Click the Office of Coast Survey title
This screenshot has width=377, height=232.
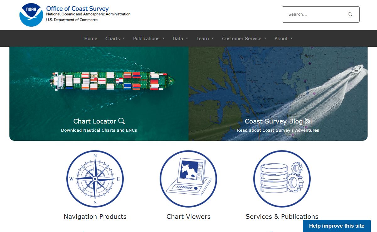(x=77, y=8)
